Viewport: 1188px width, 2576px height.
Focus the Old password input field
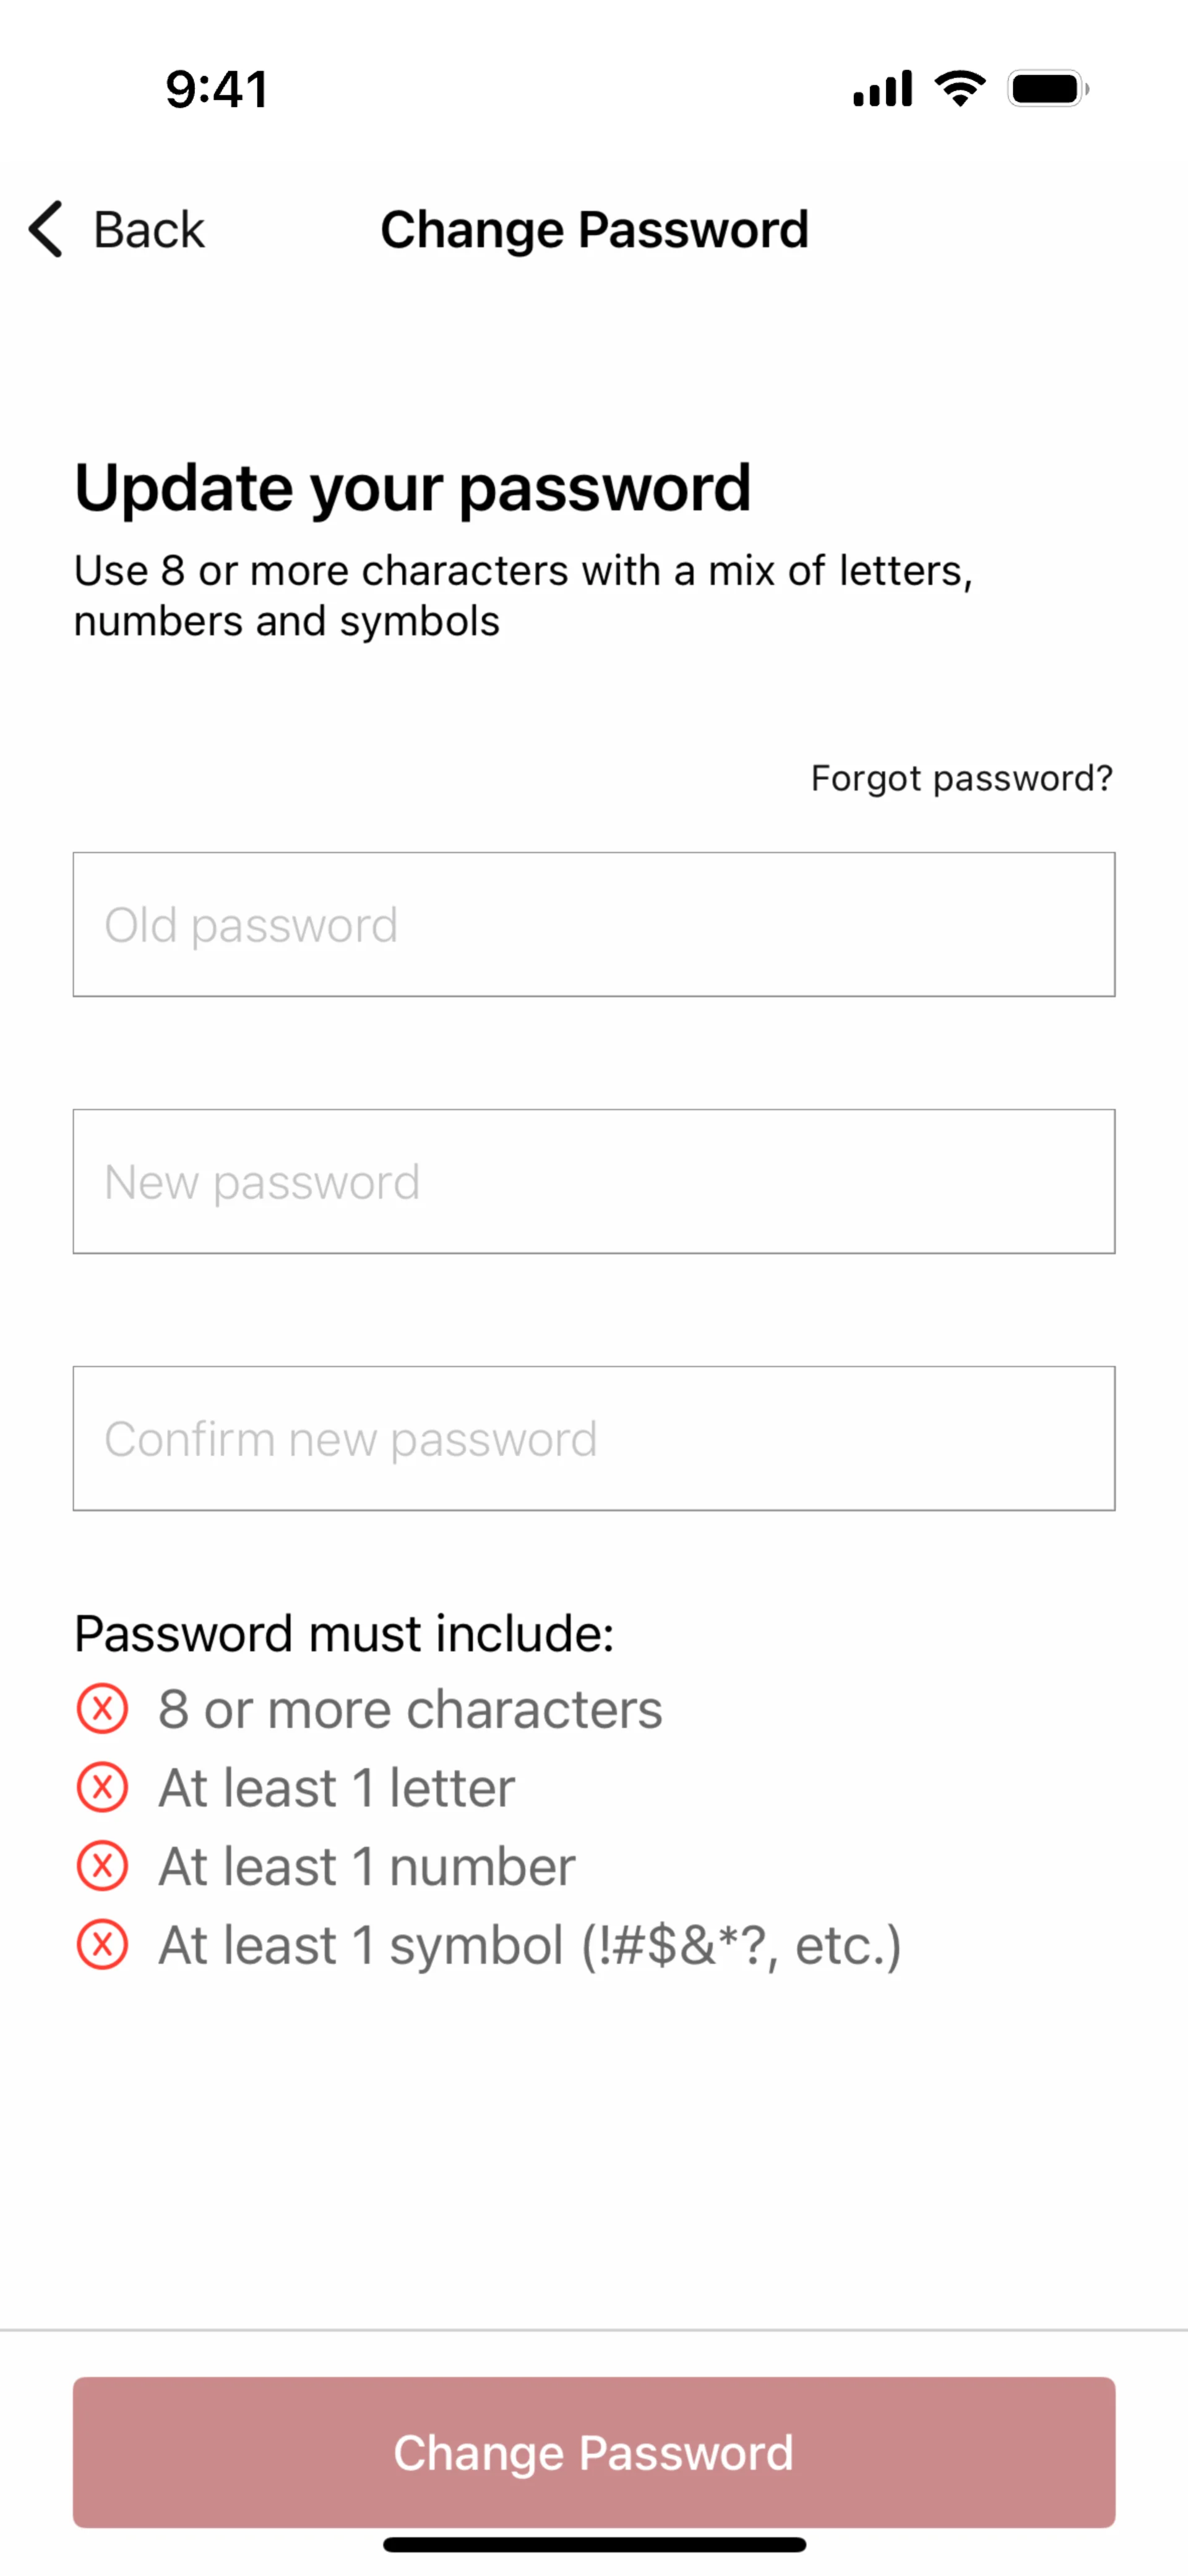(594, 924)
